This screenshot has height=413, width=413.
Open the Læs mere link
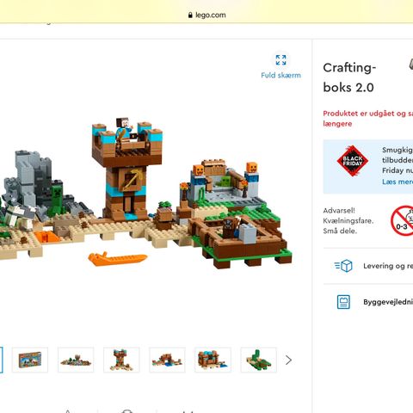point(398,182)
